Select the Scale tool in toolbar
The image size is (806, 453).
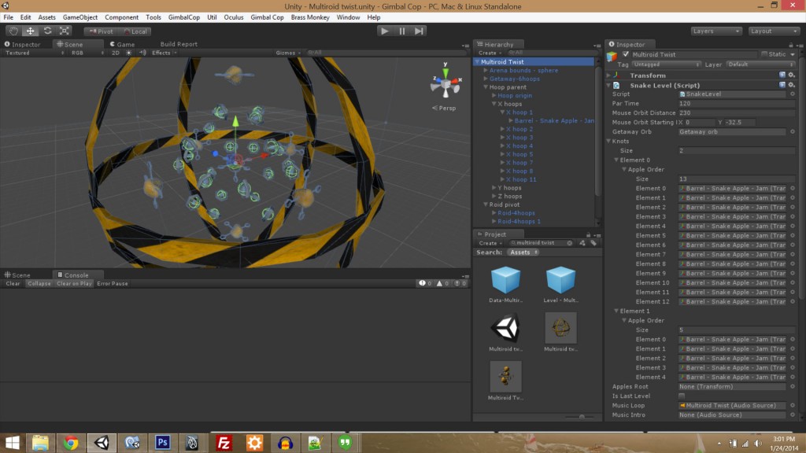[x=65, y=31]
